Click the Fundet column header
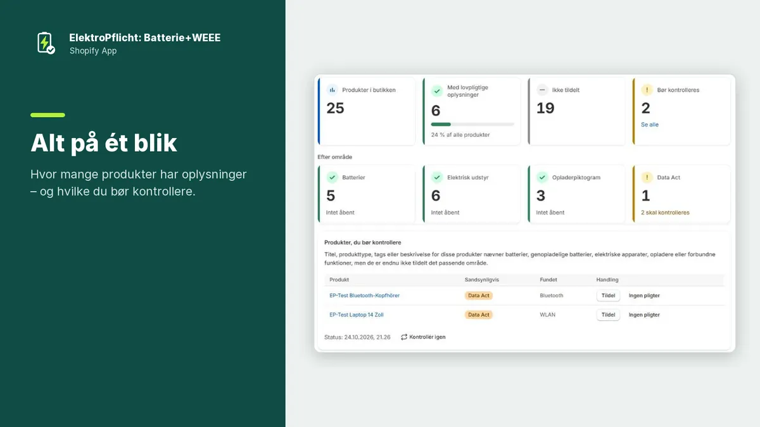The width and height of the screenshot is (760, 427). point(548,280)
